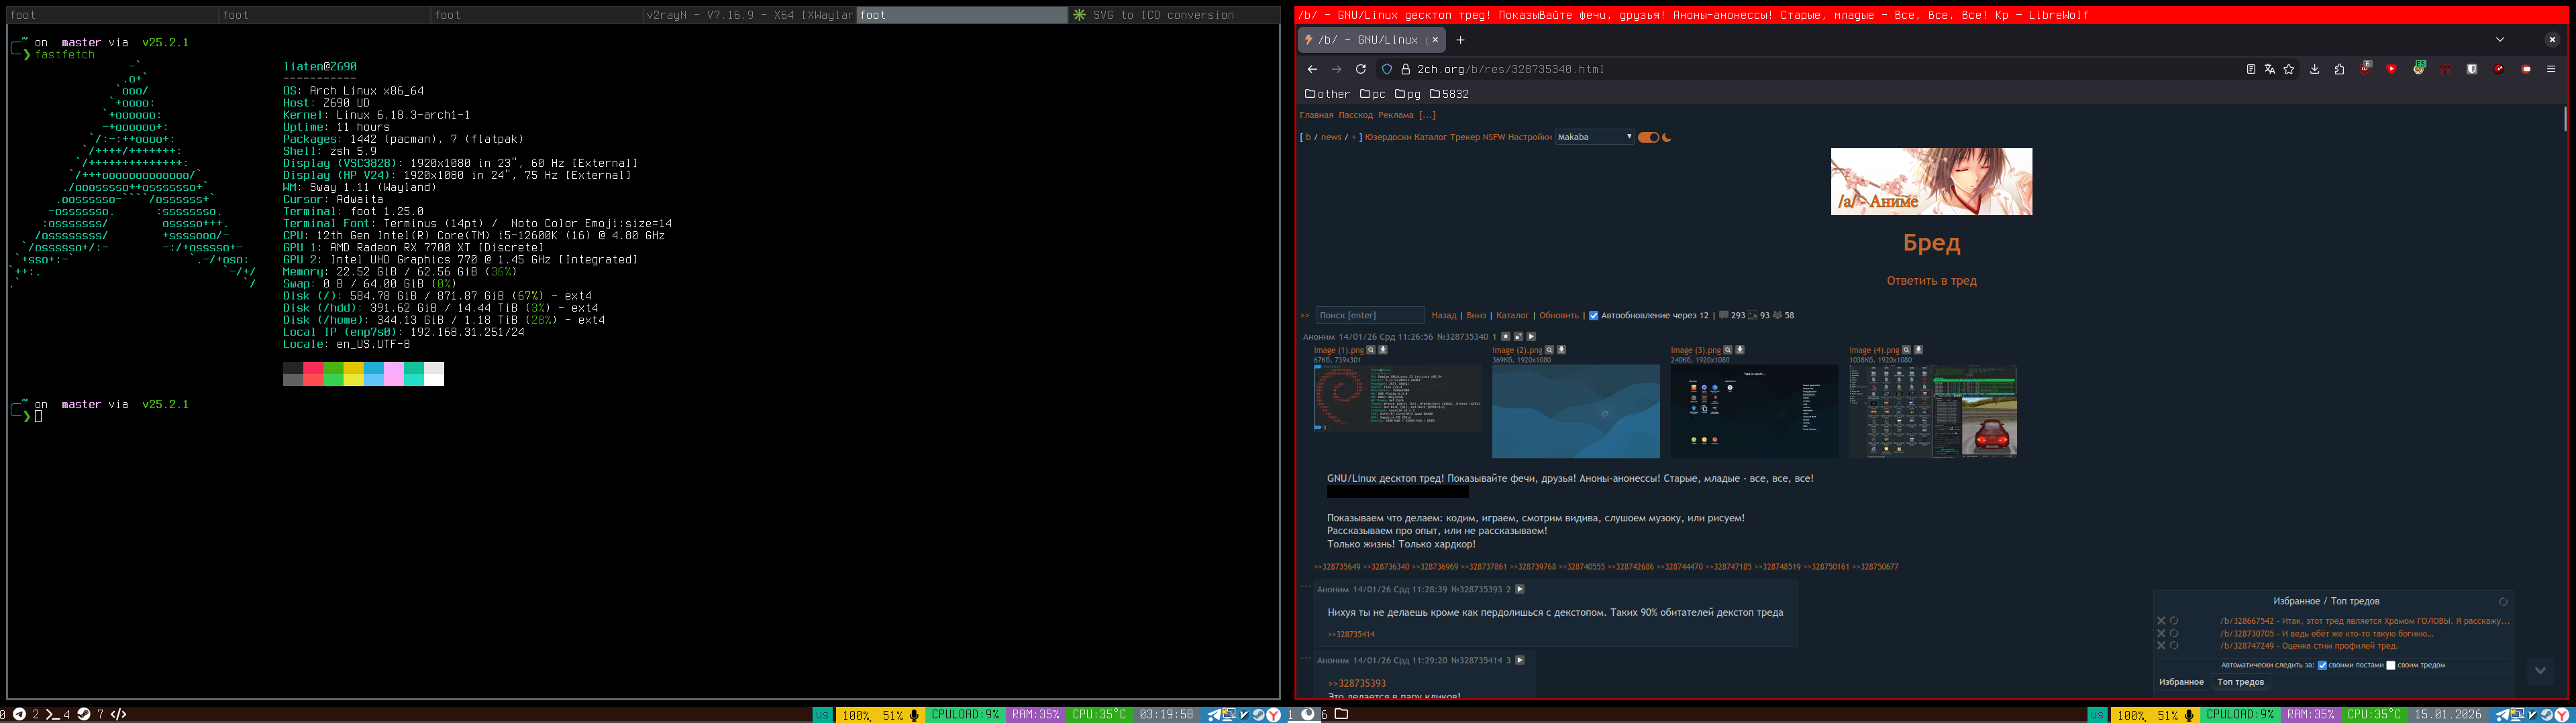Open tracking protection shield in address bar

(1387, 69)
